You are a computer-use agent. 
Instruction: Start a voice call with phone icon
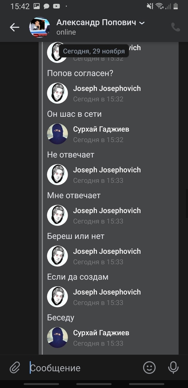pos(176,27)
